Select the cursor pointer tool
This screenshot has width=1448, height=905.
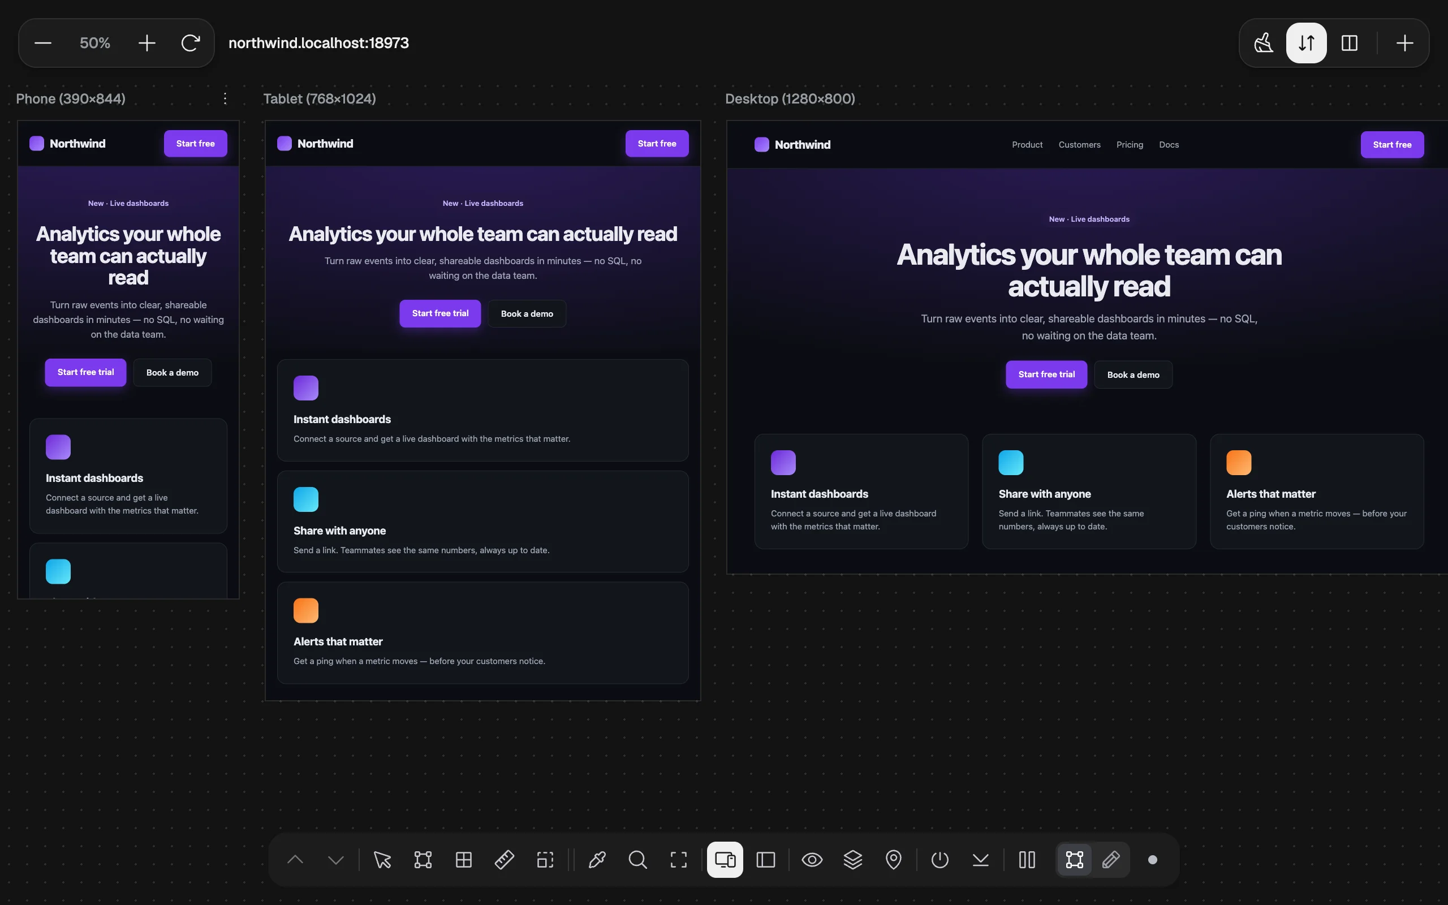pyautogui.click(x=382, y=860)
